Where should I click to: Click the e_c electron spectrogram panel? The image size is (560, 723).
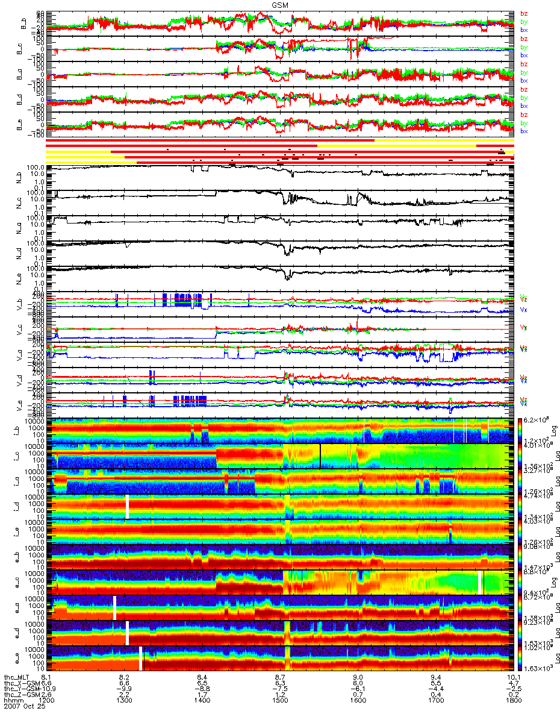pyautogui.click(x=280, y=582)
